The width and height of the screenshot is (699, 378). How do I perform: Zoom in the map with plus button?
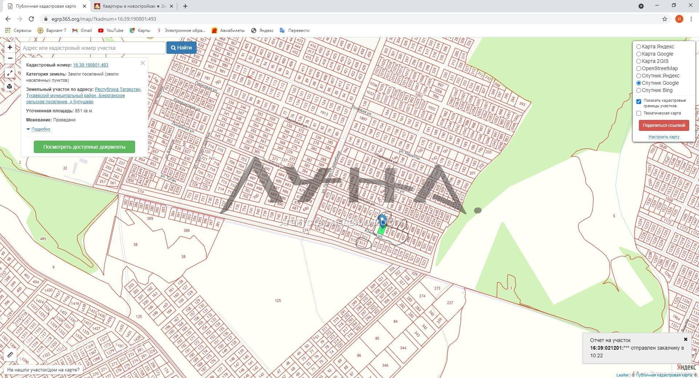tap(10, 47)
